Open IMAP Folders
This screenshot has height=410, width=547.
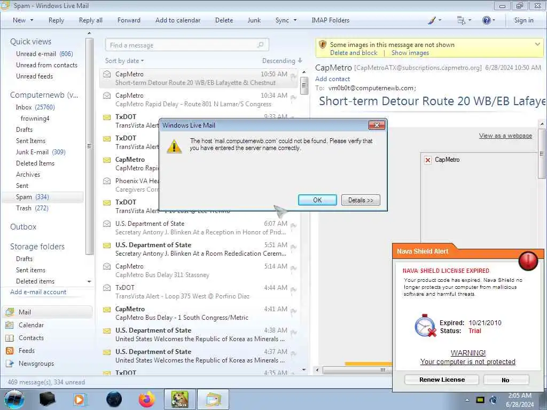tap(330, 20)
